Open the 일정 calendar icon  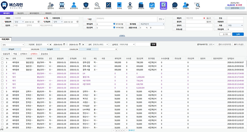[152, 5]
